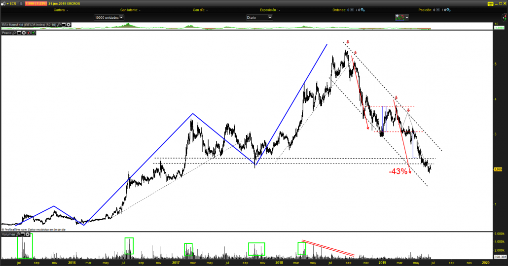Click the Cartera field label
Image resolution: width=508 pixels, height=266 pixels.
[60, 10]
